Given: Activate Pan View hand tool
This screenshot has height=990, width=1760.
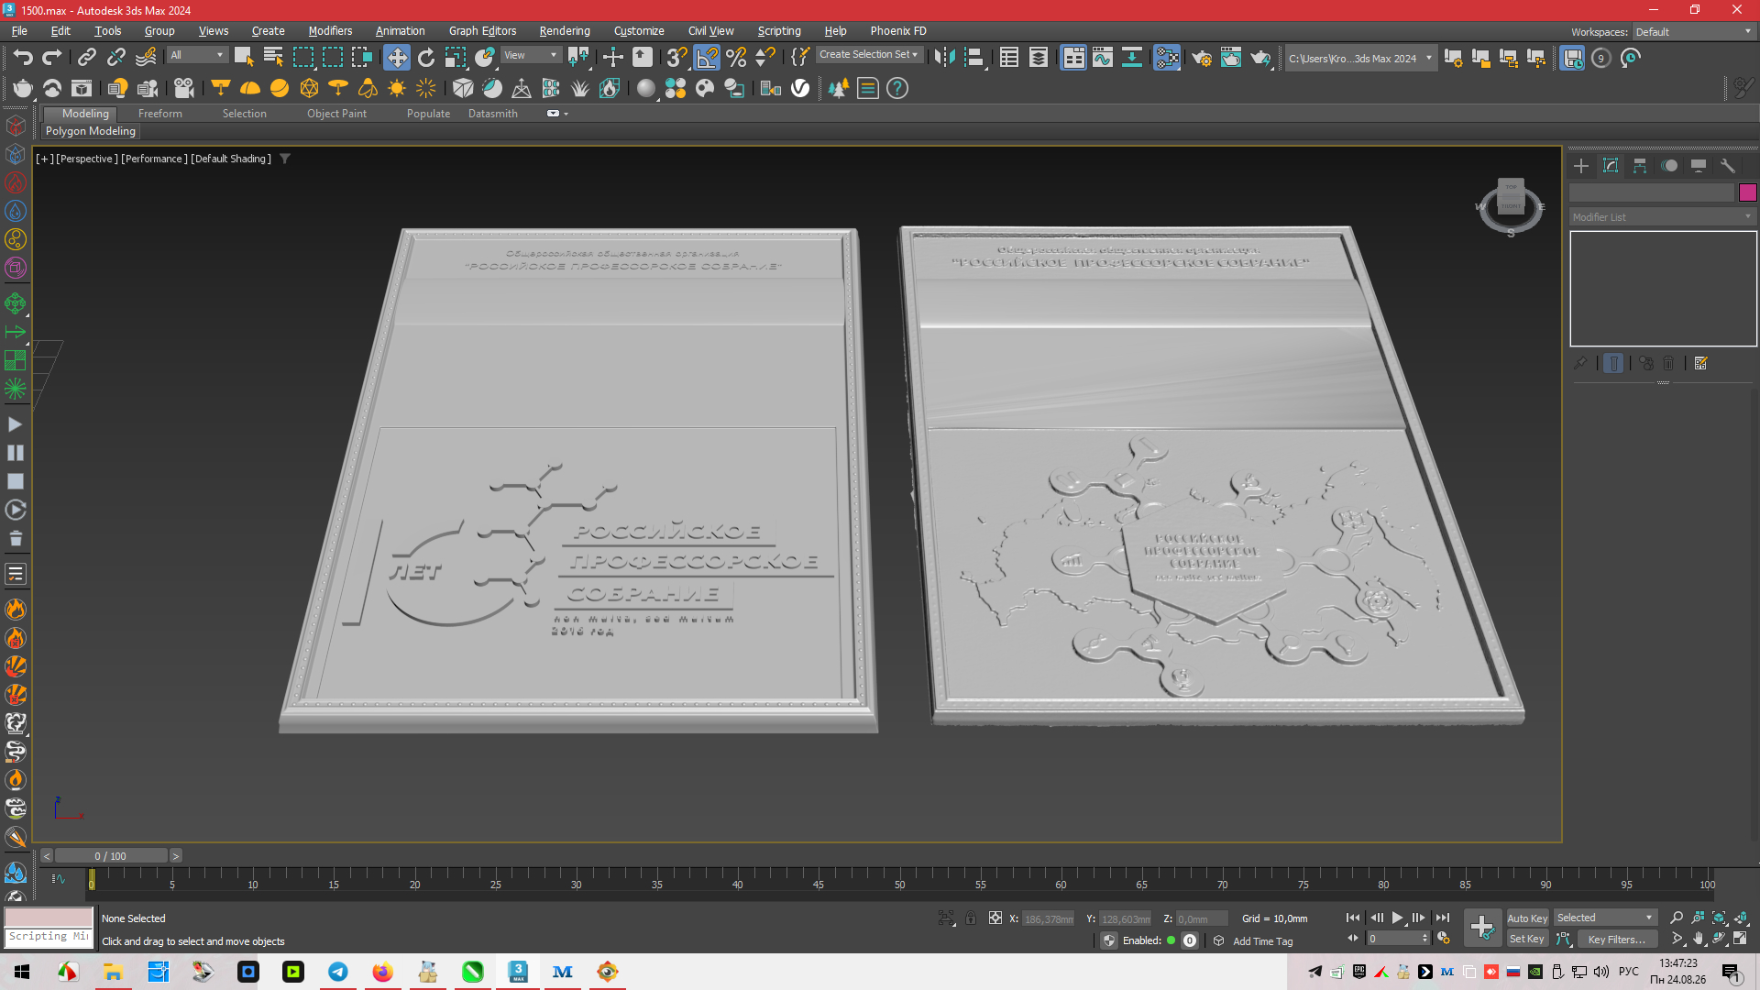Looking at the screenshot, I should click(x=1699, y=939).
